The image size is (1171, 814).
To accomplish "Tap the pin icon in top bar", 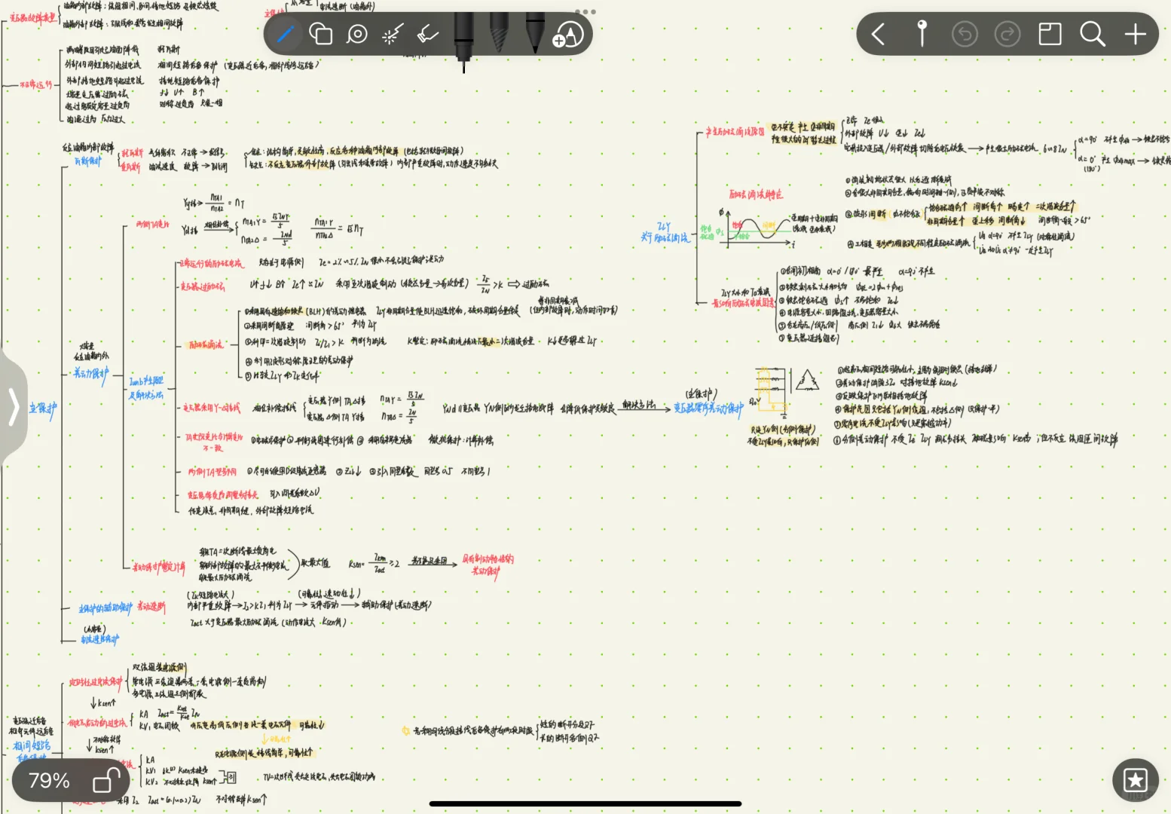I will tap(922, 34).
